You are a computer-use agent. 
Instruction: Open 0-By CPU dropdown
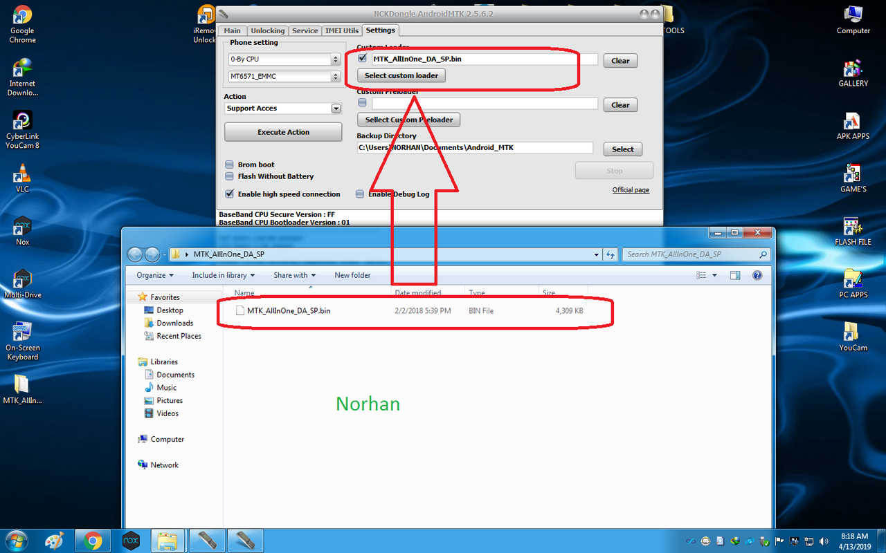pos(284,59)
